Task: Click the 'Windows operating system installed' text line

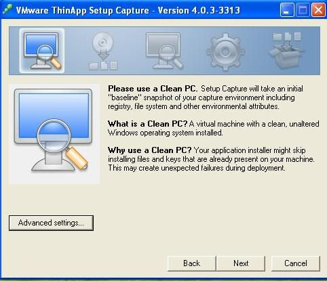Action: click(166, 133)
